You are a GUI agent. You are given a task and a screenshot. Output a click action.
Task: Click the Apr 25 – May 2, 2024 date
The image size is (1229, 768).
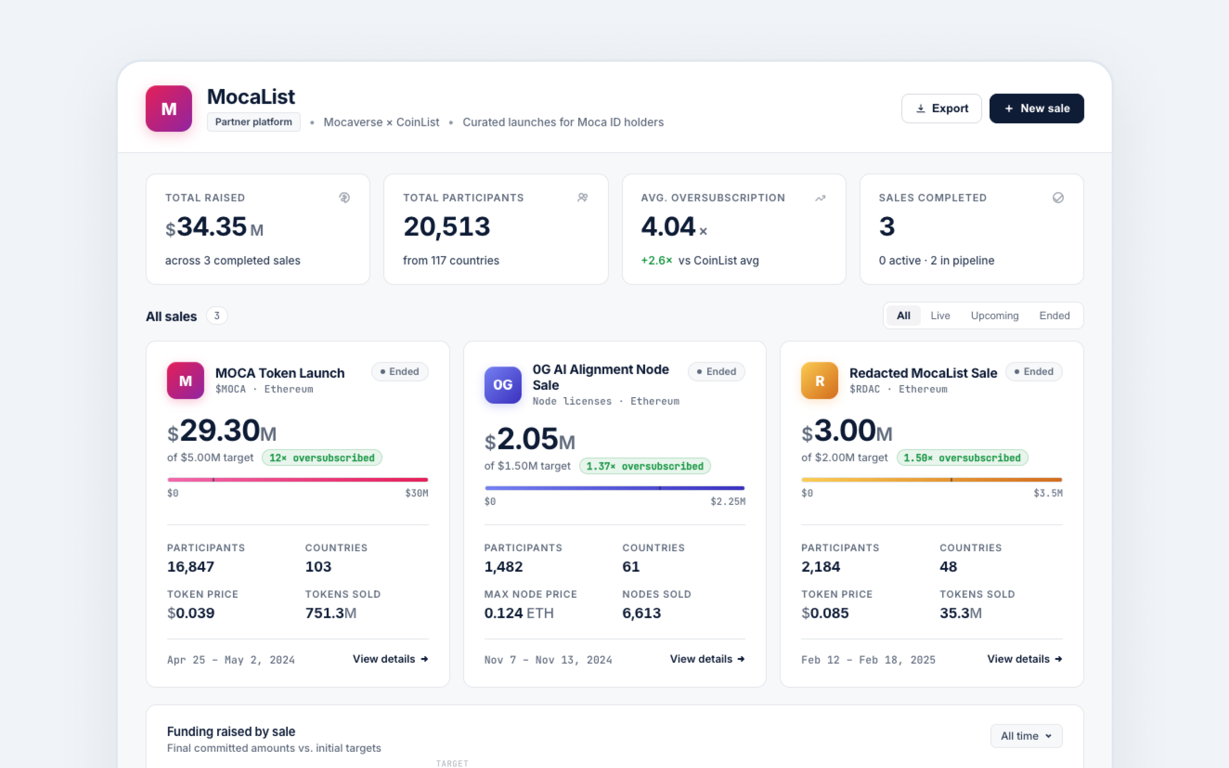coord(231,660)
